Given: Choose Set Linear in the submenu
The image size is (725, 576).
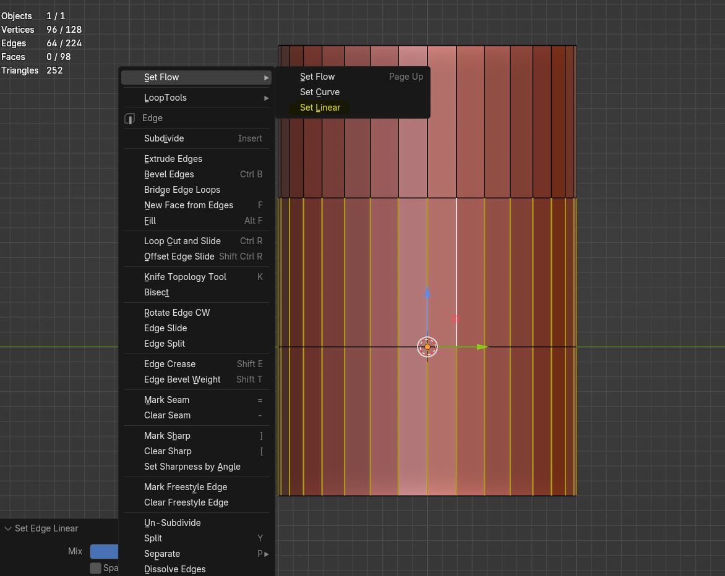Looking at the screenshot, I should point(320,108).
